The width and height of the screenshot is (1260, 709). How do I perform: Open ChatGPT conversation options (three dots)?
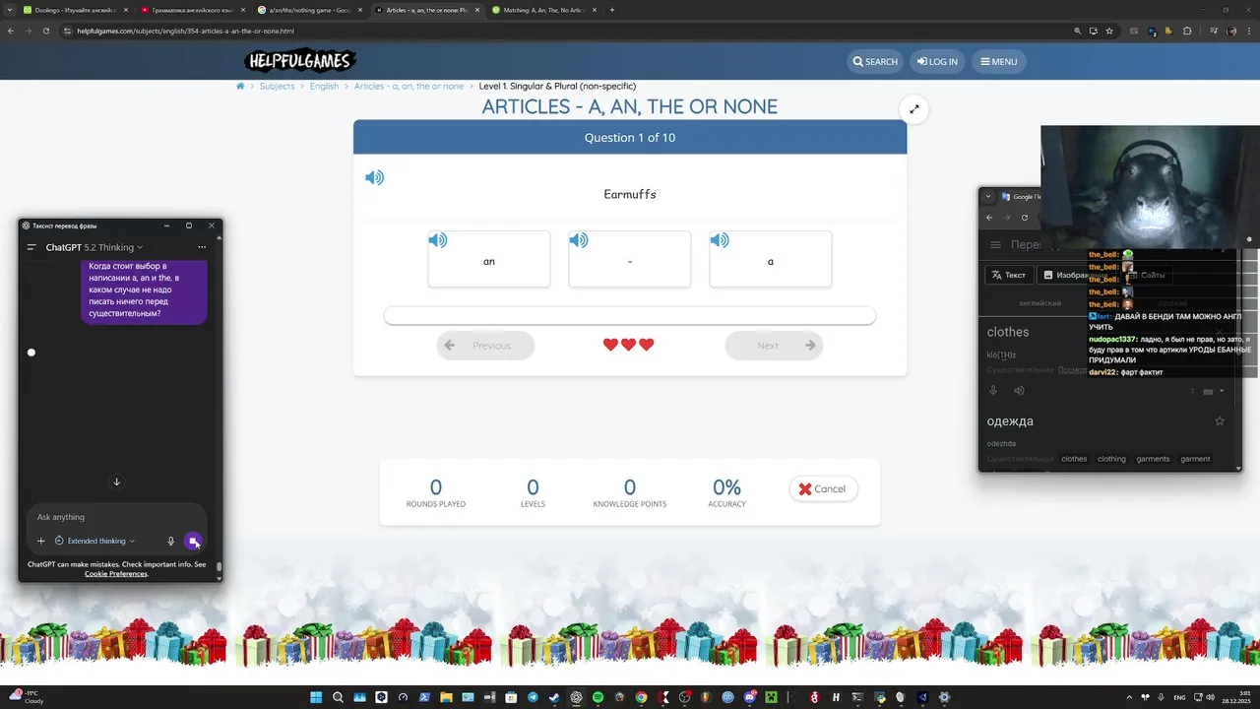click(202, 247)
